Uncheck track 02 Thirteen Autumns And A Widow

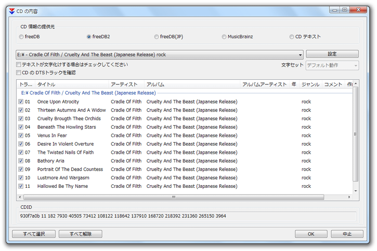pyautogui.click(x=21, y=110)
